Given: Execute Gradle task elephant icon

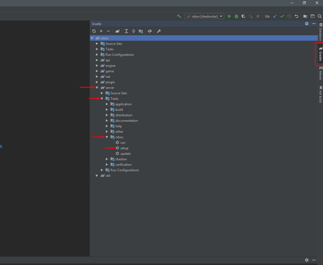Looking at the screenshot, I should [x=117, y=31].
